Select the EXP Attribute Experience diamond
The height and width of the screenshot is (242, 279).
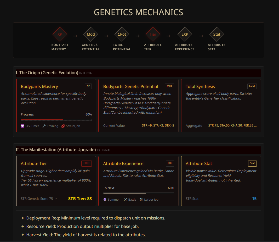pyautogui.click(x=185, y=34)
